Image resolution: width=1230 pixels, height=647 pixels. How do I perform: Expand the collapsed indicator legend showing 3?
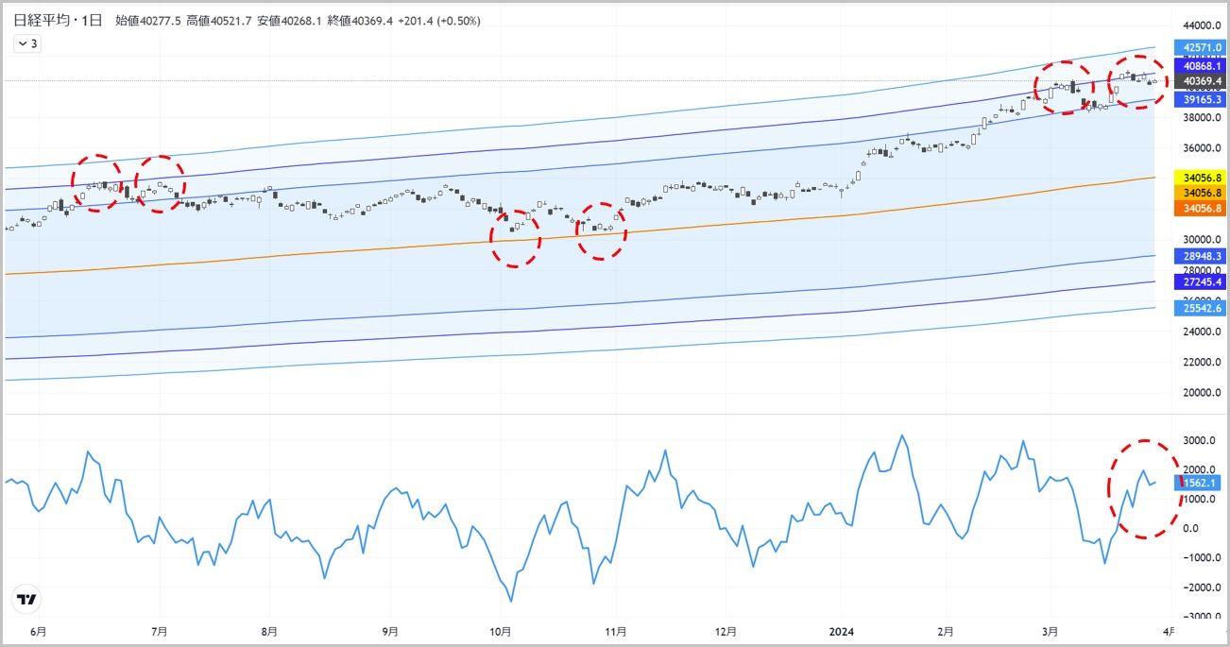coord(26,43)
